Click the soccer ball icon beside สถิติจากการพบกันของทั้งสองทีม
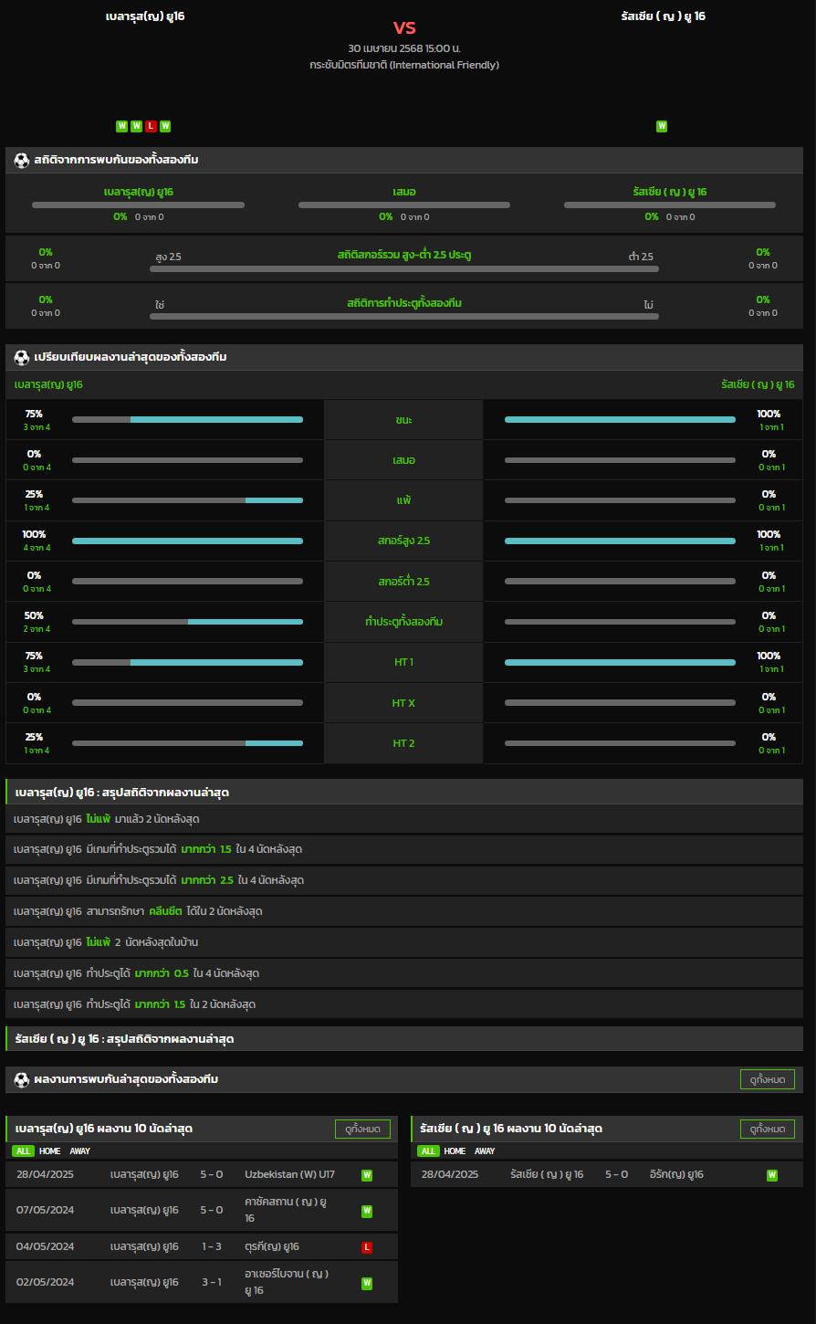The height and width of the screenshot is (1324, 816). tap(22, 160)
